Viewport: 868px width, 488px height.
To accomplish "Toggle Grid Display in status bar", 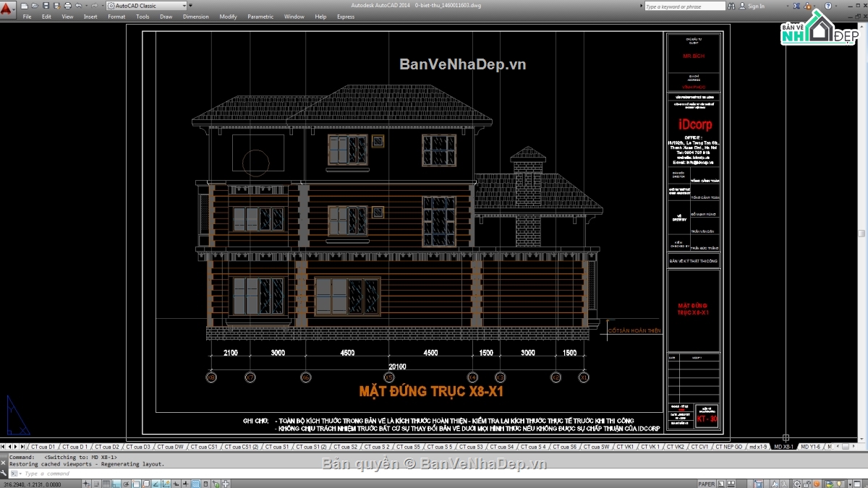I will point(106,484).
